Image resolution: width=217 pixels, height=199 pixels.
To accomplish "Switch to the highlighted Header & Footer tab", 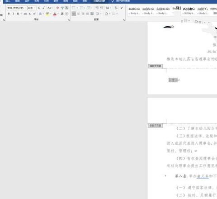I will point(99,1).
